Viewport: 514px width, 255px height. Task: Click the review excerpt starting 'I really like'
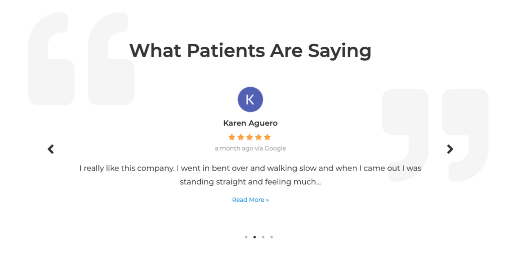pyautogui.click(x=250, y=175)
